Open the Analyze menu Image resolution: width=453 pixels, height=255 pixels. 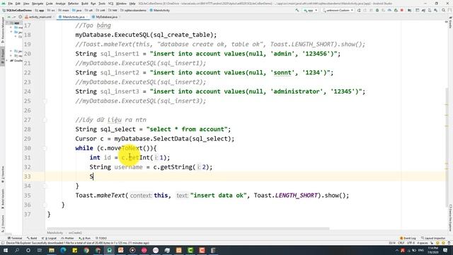coord(60,4)
